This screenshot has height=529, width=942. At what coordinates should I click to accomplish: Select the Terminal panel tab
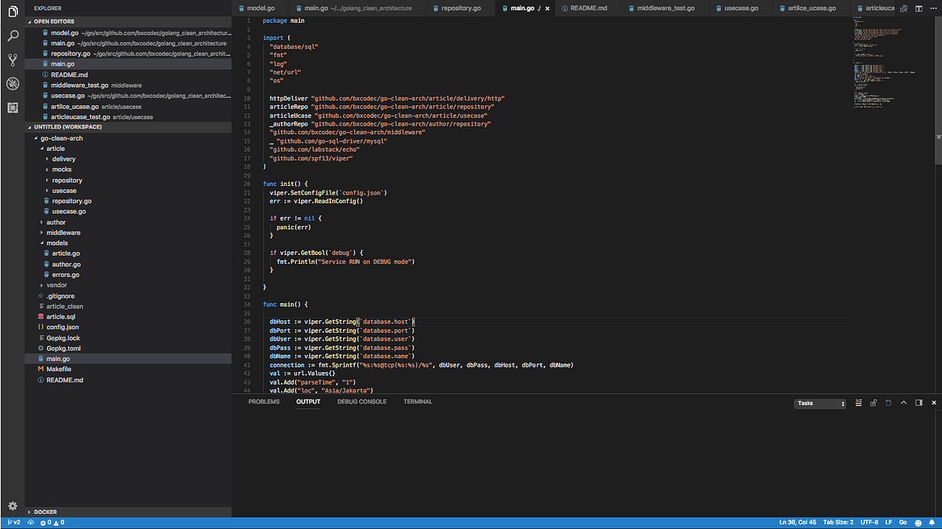pos(418,402)
